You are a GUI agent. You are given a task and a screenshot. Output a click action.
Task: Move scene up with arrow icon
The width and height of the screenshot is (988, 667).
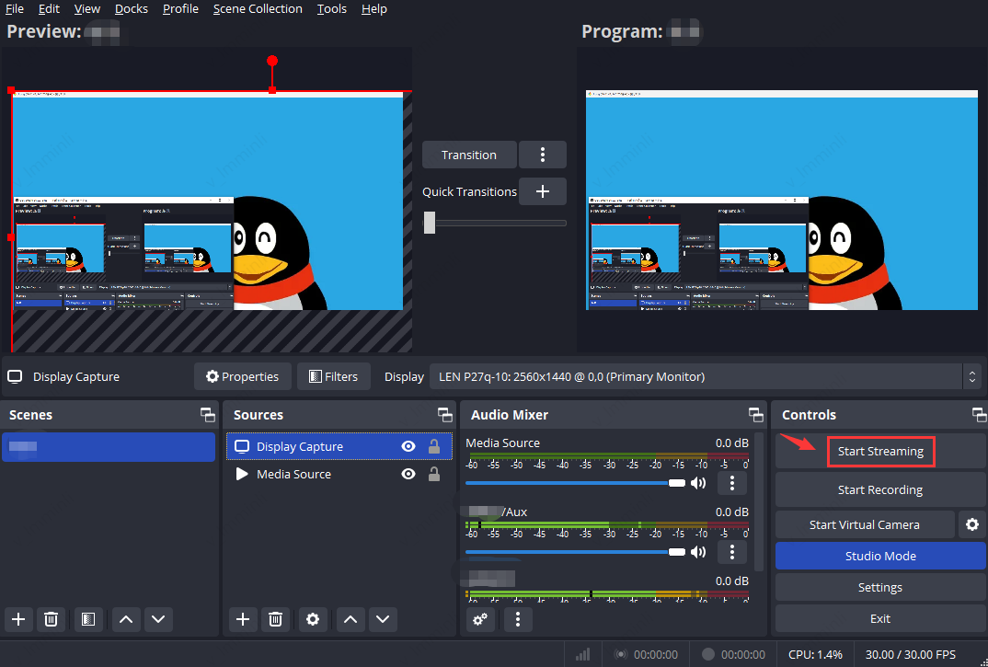pos(126,619)
